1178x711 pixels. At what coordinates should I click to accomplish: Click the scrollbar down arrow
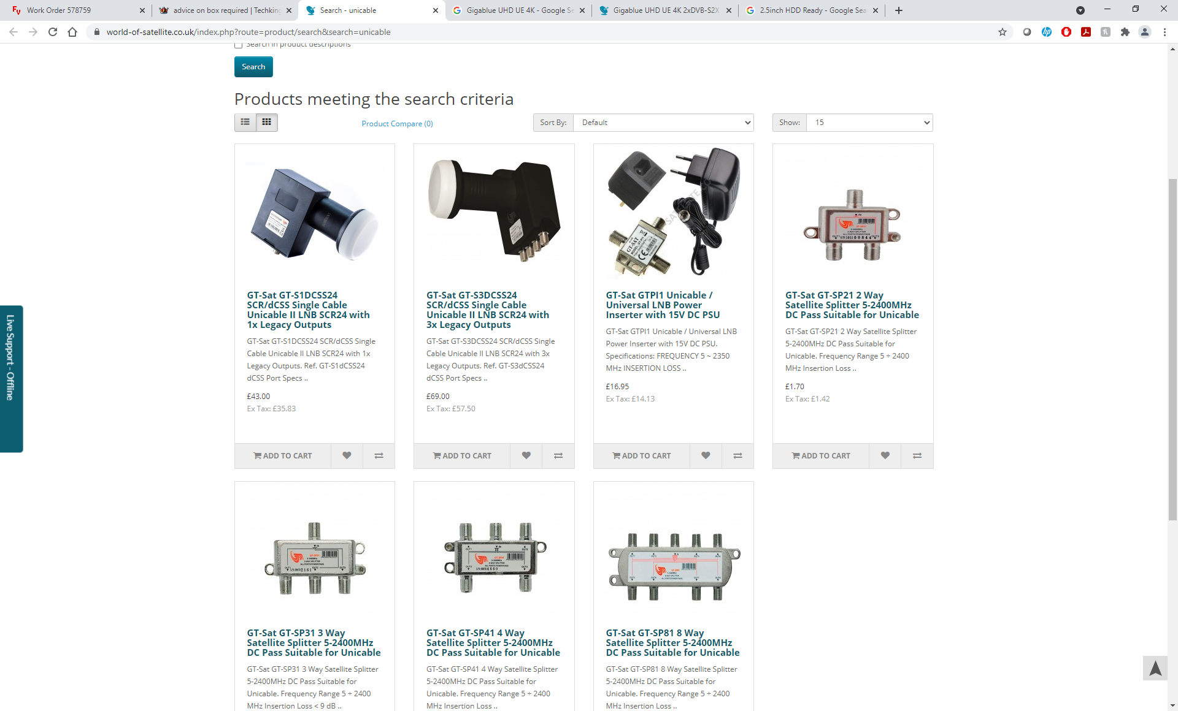(x=1172, y=705)
